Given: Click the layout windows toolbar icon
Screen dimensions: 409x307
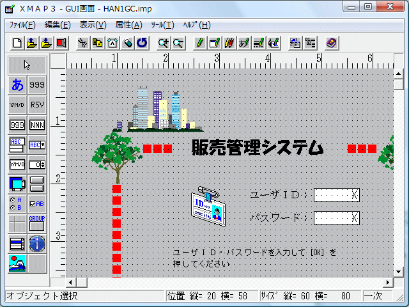Looking at the screenshot, I should point(295,43).
